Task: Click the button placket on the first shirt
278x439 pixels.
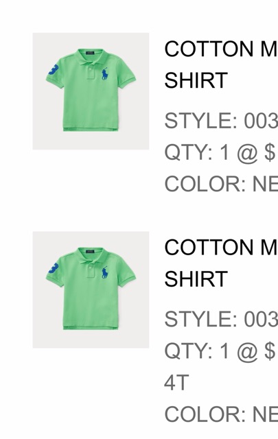Action: pyautogui.click(x=91, y=71)
